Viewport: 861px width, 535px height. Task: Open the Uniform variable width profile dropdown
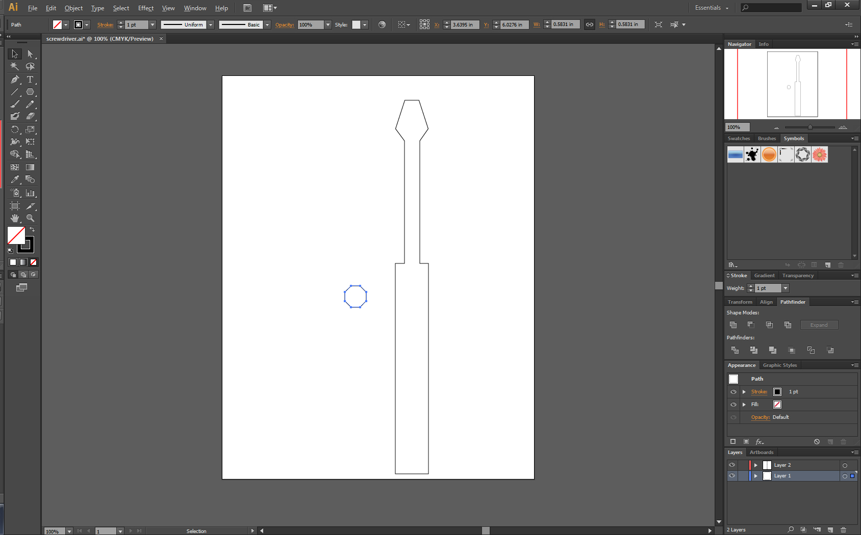[x=211, y=24]
